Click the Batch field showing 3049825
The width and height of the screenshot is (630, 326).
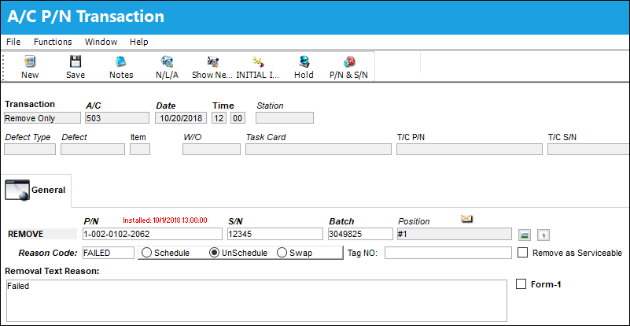click(x=360, y=234)
